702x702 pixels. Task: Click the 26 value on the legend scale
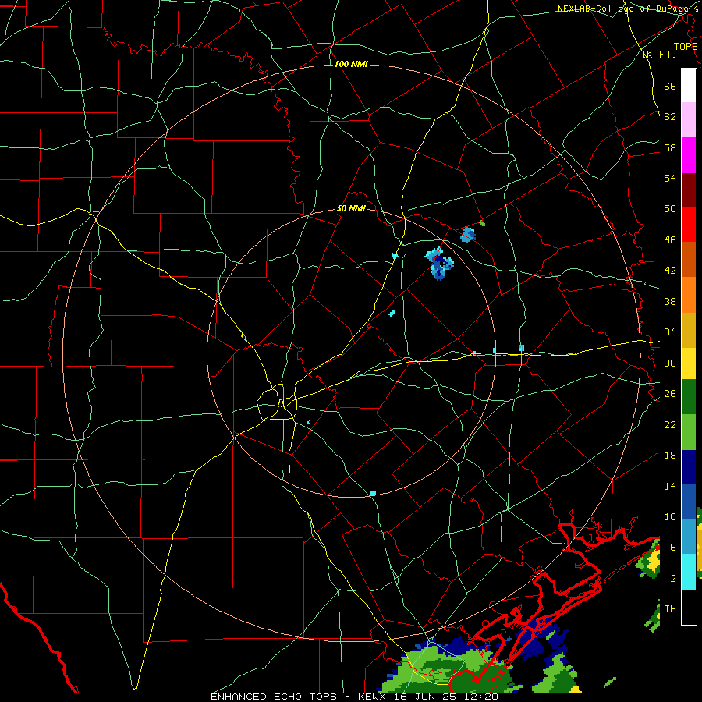670,394
